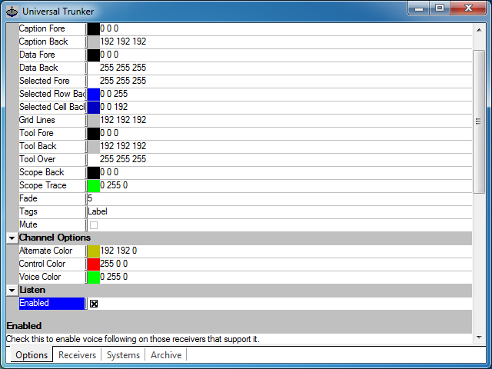This screenshot has height=369, width=492.
Task: Open the Archive tab
Action: [166, 355]
